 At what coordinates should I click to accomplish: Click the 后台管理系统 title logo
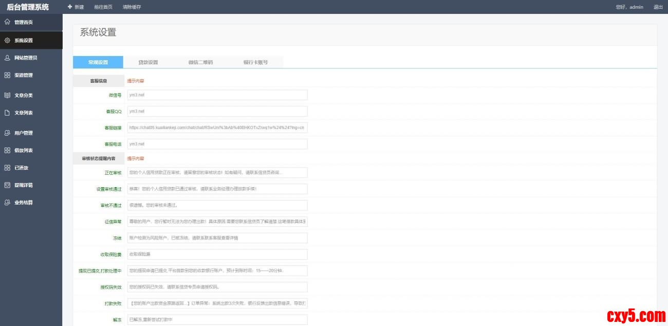(28, 7)
